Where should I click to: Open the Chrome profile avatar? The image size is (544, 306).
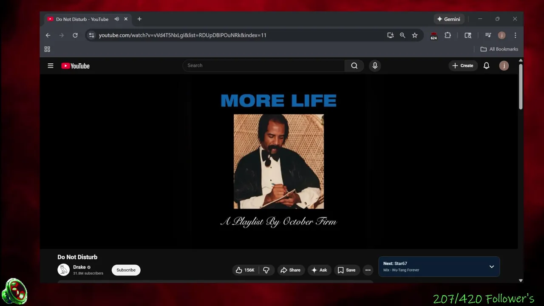click(x=501, y=35)
